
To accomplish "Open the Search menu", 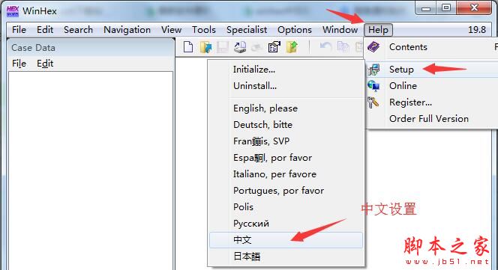I will pyautogui.click(x=78, y=30).
